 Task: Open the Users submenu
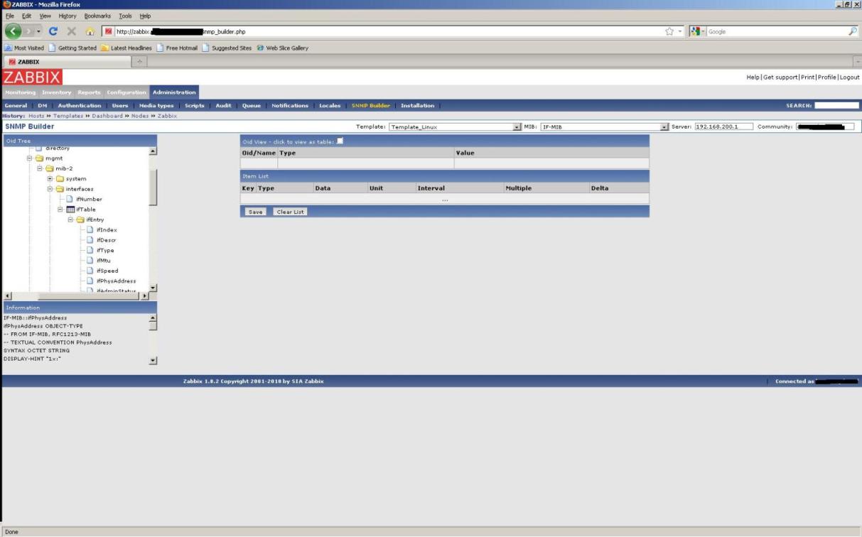(120, 106)
